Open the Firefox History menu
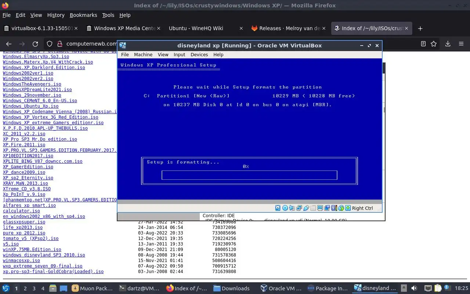 [x=56, y=15]
